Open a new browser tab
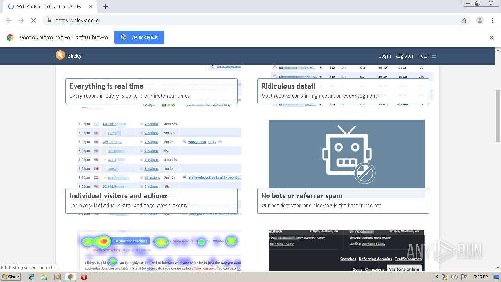The image size is (501, 282). pos(106,7)
